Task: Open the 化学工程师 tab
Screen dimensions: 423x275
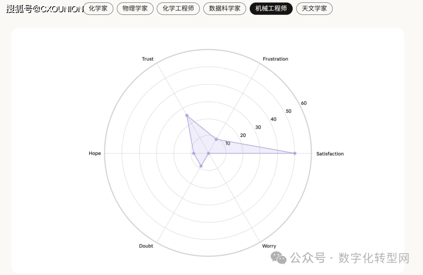Action: tap(178, 9)
